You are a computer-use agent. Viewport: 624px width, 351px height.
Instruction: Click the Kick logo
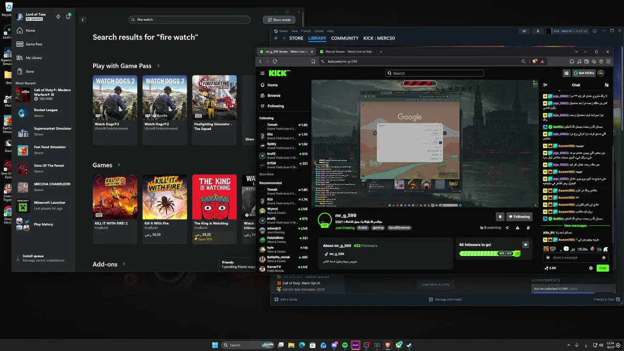pos(278,73)
